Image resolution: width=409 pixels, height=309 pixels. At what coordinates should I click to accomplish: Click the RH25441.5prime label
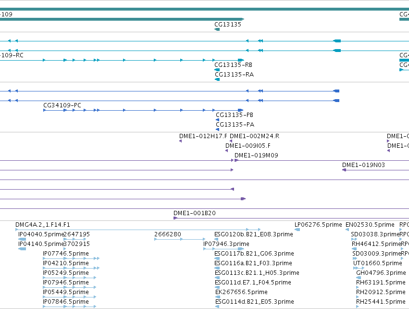point(381,302)
